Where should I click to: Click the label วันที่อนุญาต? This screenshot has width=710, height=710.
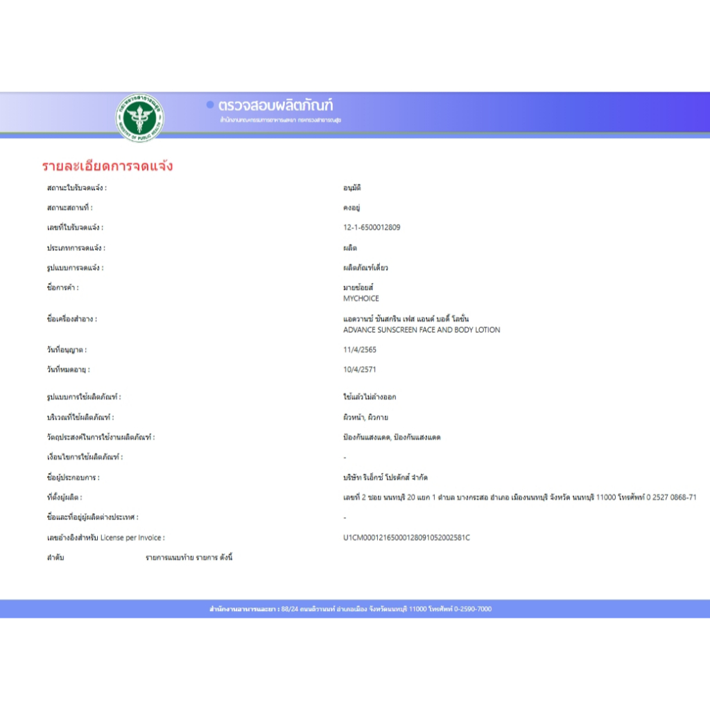(x=67, y=349)
